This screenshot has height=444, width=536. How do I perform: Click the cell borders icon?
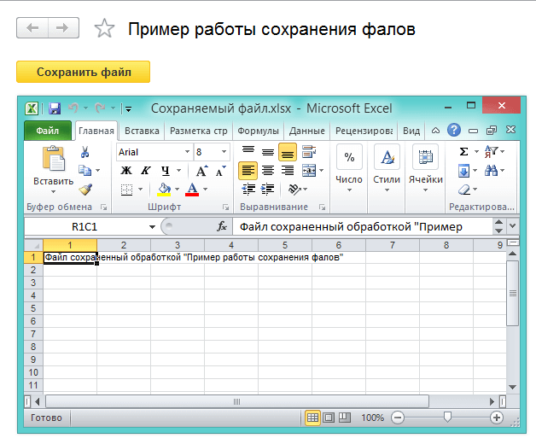127,190
